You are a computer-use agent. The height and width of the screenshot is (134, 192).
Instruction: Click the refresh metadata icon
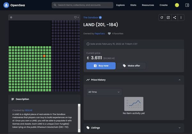point(162,18)
